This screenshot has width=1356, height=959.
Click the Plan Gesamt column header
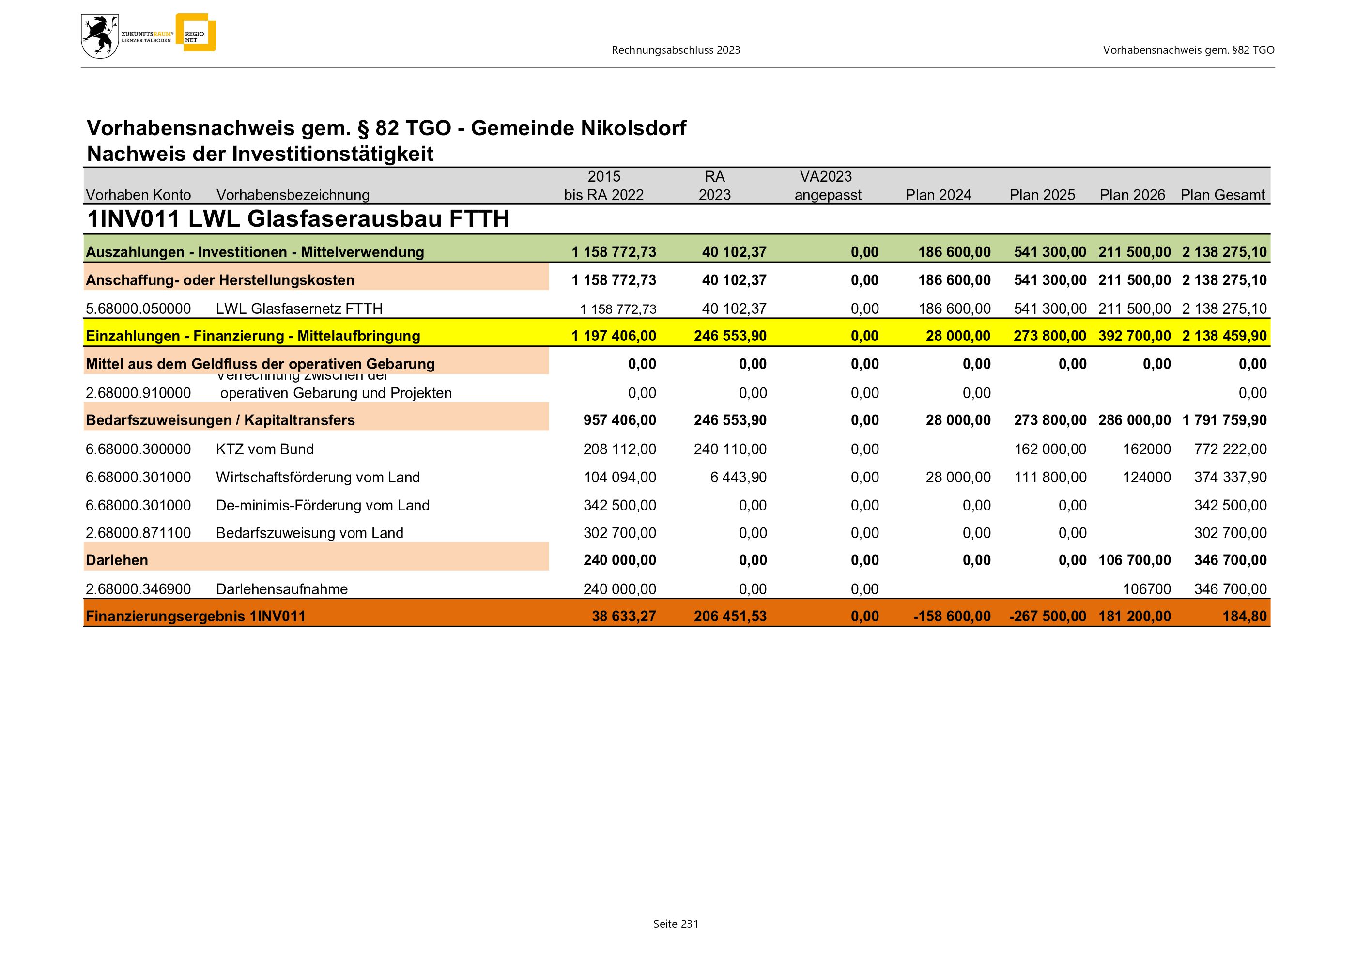1222,195
